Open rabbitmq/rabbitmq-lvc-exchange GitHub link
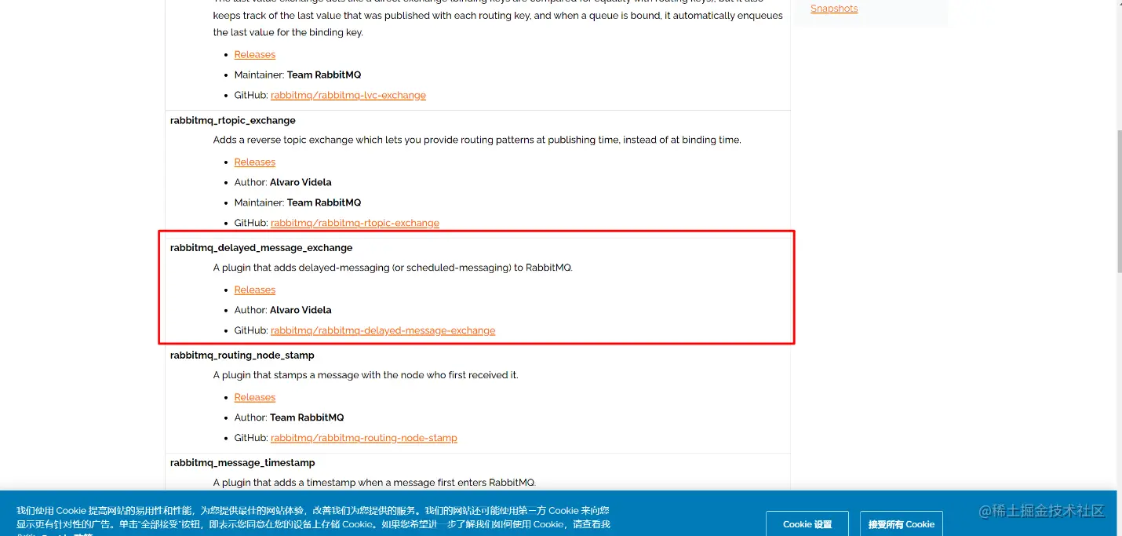This screenshot has width=1122, height=536. click(x=348, y=95)
